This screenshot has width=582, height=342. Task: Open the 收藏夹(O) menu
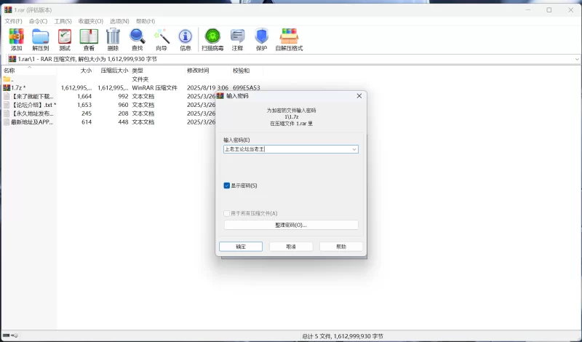point(91,21)
